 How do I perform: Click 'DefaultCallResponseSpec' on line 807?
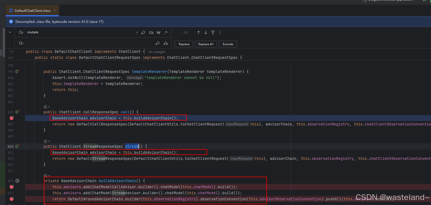(102, 124)
